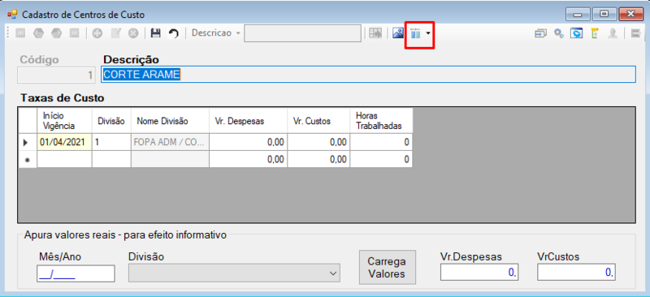Click the save floppy disk icon
Screen dimensions: 650x297
point(155,33)
